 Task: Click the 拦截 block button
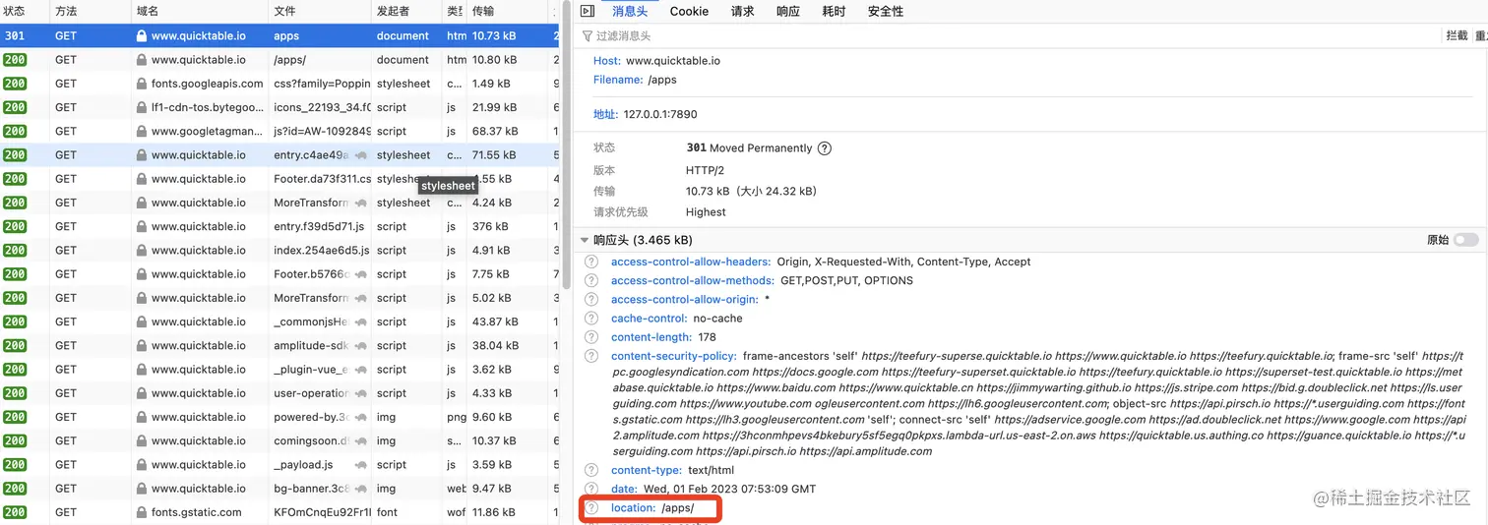coord(1457,35)
